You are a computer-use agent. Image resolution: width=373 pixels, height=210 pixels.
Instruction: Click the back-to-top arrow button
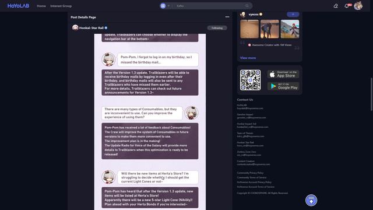pyautogui.click(x=311, y=200)
